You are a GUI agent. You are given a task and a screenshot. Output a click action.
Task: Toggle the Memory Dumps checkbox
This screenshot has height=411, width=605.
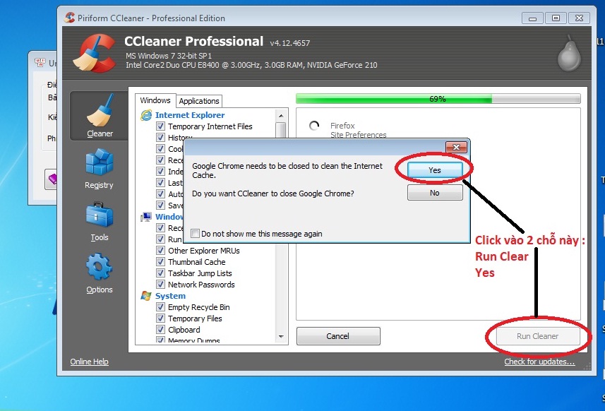coord(160,340)
